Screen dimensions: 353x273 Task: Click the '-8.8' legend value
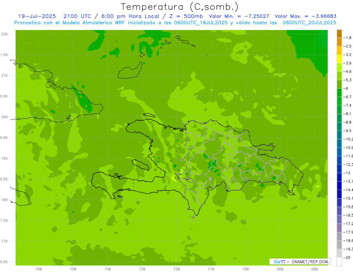click(x=348, y=122)
